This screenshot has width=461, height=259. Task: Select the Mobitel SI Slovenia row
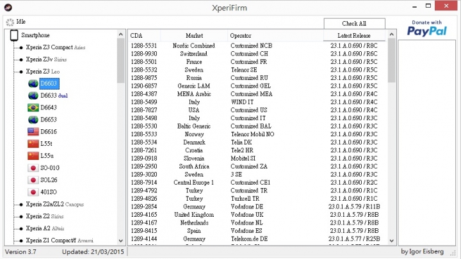257,159
